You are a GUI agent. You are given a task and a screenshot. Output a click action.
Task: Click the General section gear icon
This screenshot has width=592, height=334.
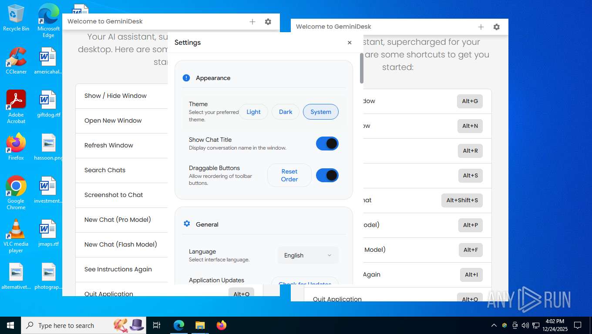click(187, 224)
